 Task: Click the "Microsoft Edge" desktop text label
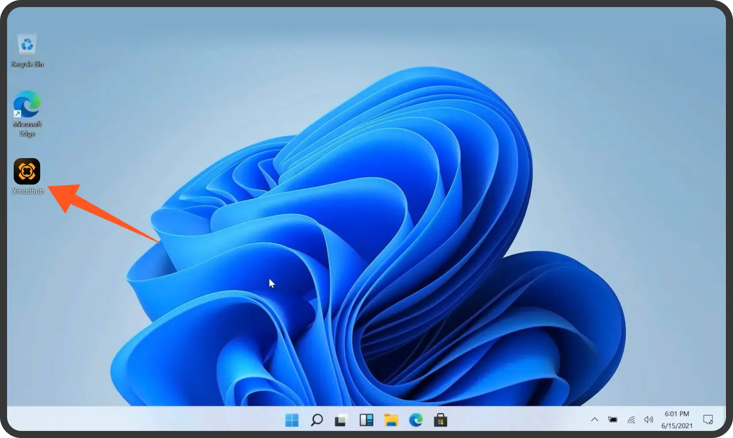point(27,128)
